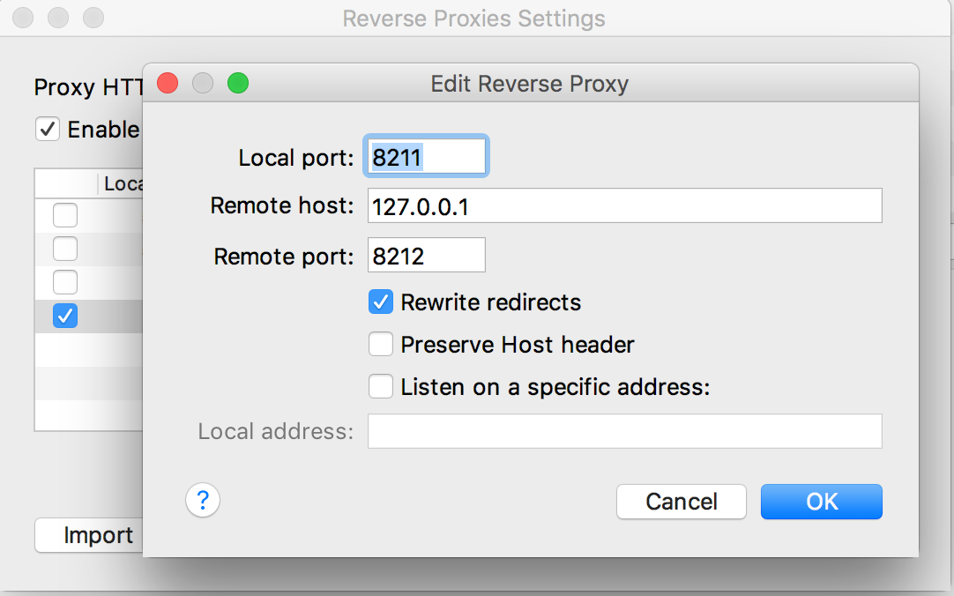Check the third row's checkbox in proxies table
Image resolution: width=954 pixels, height=596 pixels.
click(65, 282)
